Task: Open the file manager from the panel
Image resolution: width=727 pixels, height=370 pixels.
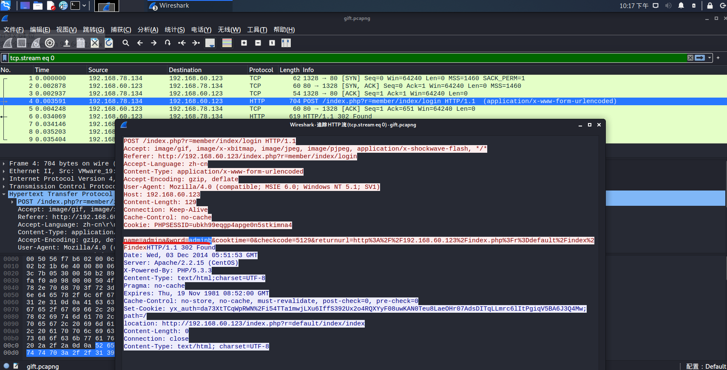Action: [38, 6]
